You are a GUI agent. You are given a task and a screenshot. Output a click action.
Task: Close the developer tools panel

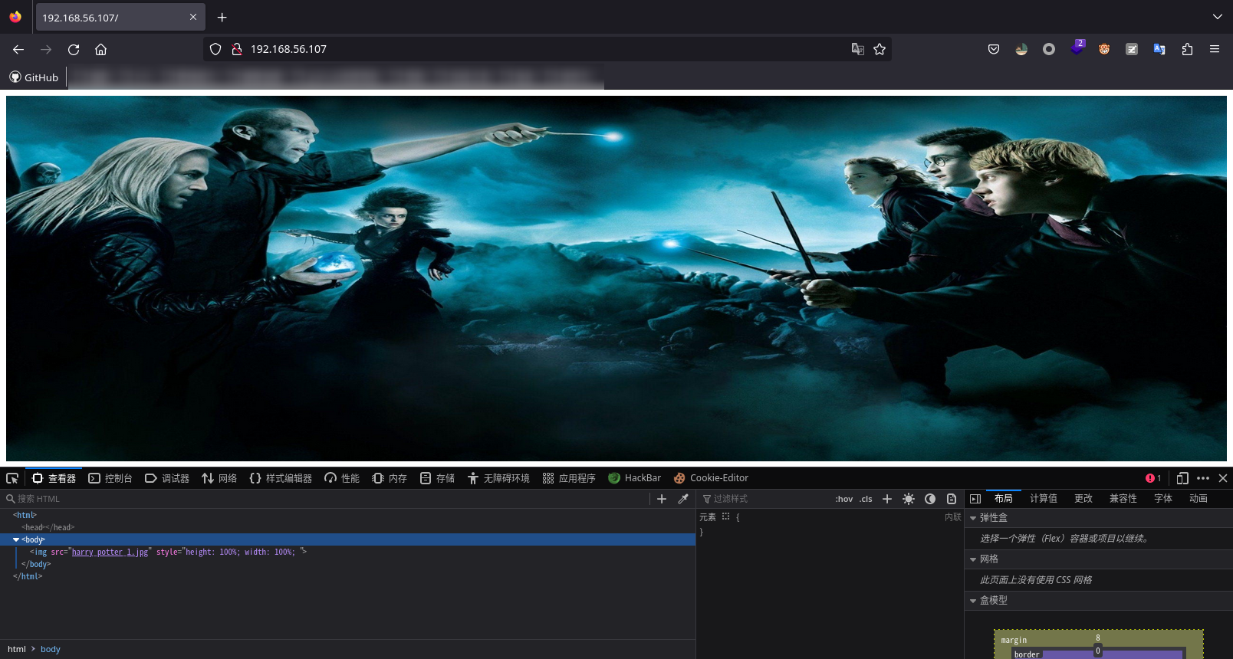pyautogui.click(x=1223, y=478)
